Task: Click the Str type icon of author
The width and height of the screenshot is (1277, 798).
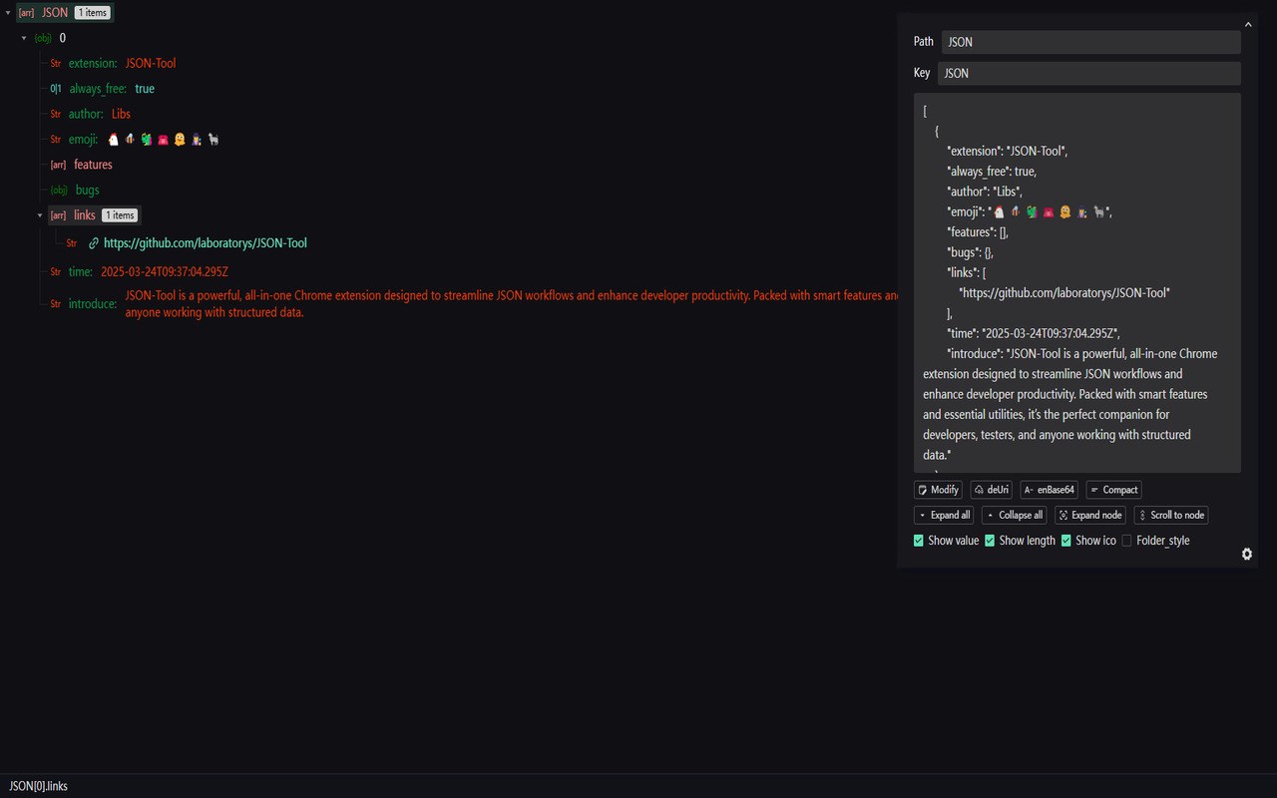Action: pyautogui.click(x=56, y=114)
